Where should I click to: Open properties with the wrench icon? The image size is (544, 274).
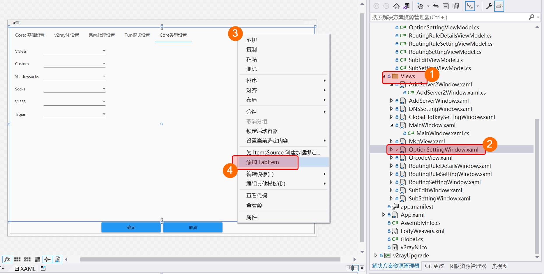(x=489, y=6)
